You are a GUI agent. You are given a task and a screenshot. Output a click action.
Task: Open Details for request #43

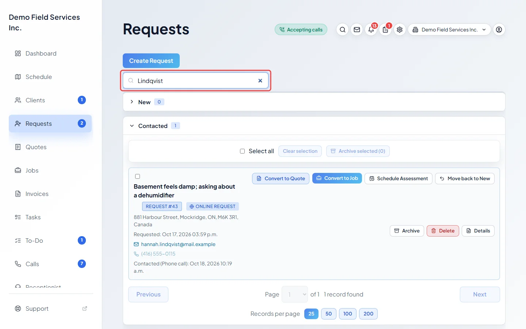point(478,231)
